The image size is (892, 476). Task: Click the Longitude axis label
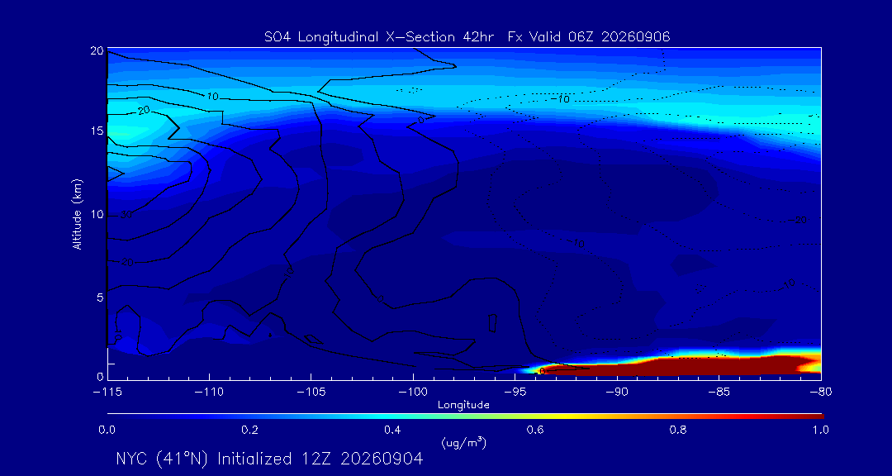(x=463, y=405)
